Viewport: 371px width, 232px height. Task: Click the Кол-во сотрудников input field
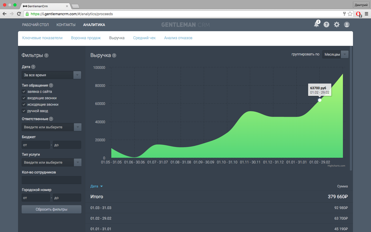click(51, 180)
